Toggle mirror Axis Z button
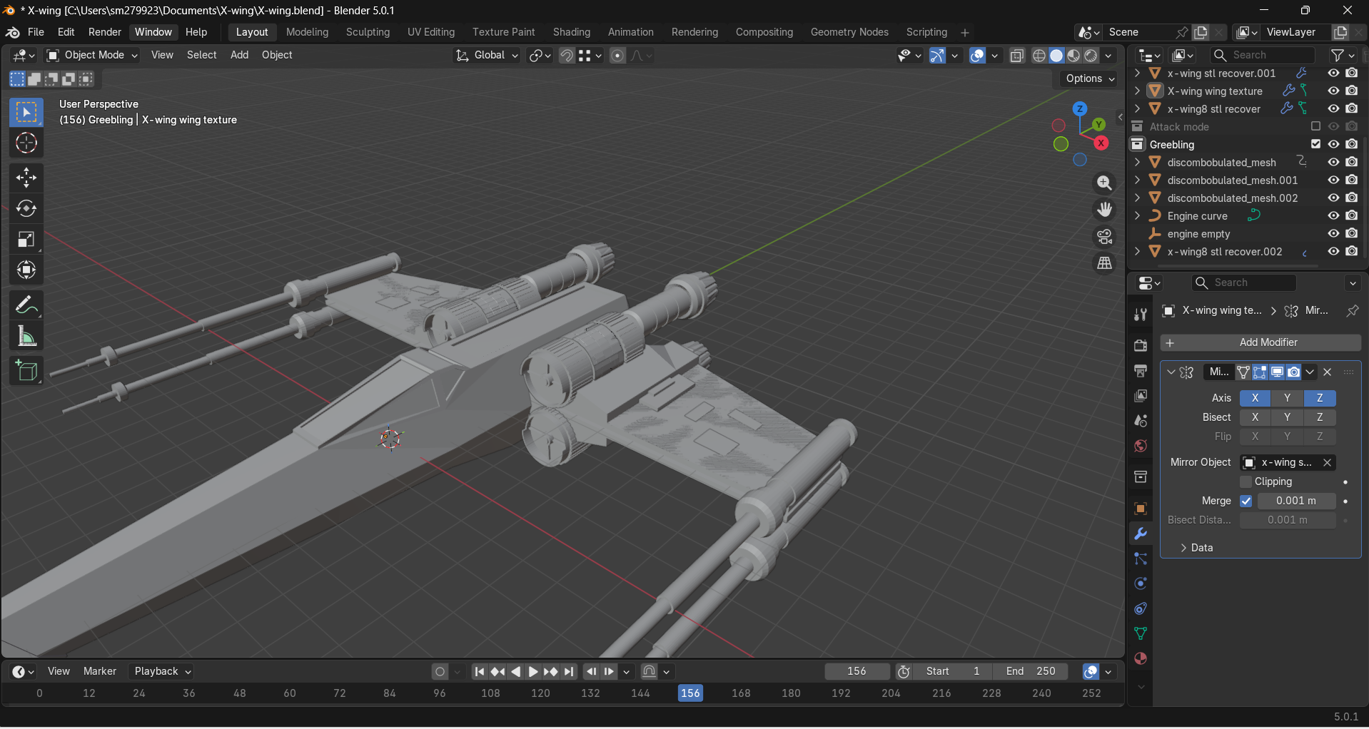The width and height of the screenshot is (1369, 729). (1320, 398)
